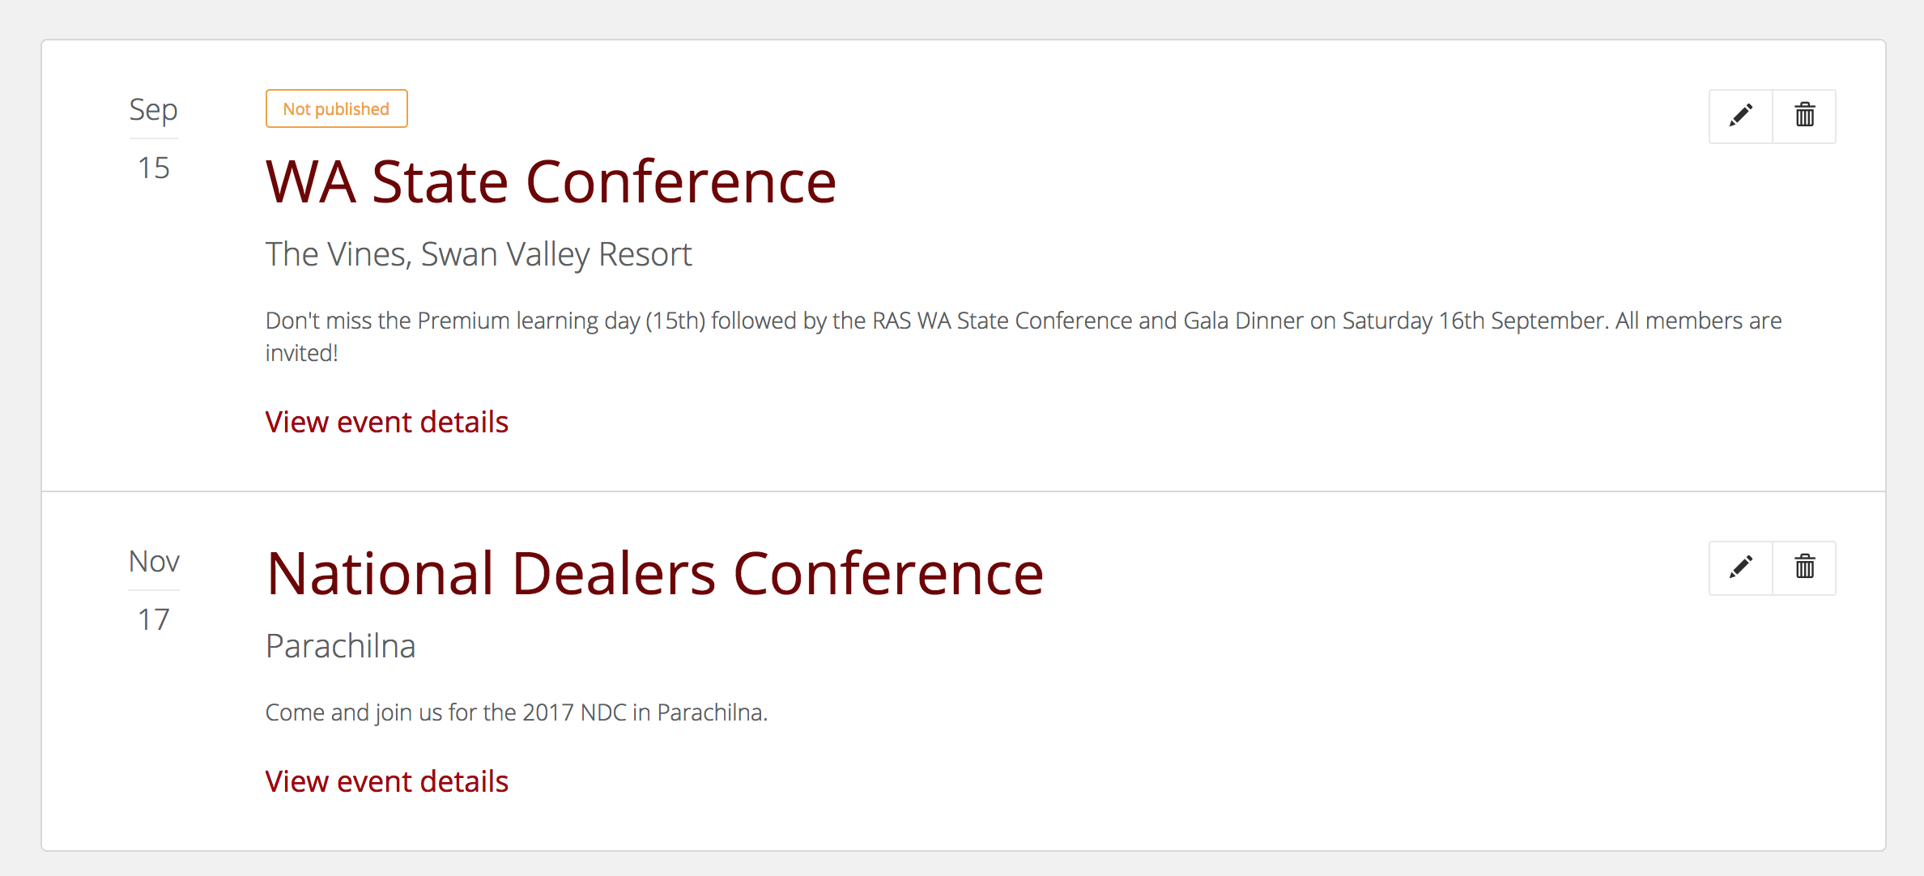Click the day number 15

point(153,168)
